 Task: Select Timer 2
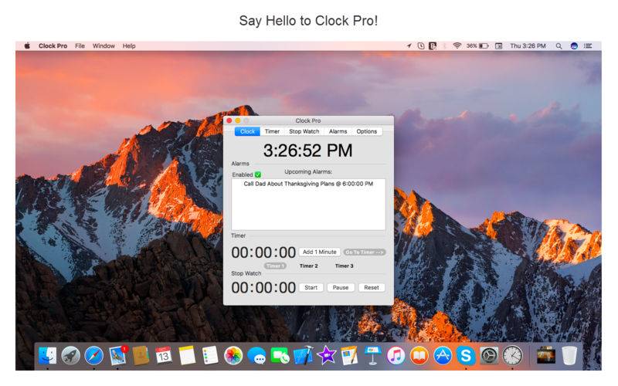[x=308, y=266]
